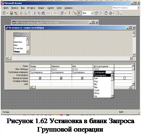
Task: Save the query with the floppy icon
Action: pos(12,13)
